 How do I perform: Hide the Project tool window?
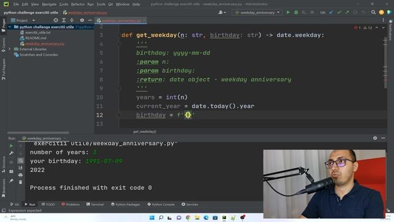click(90, 20)
